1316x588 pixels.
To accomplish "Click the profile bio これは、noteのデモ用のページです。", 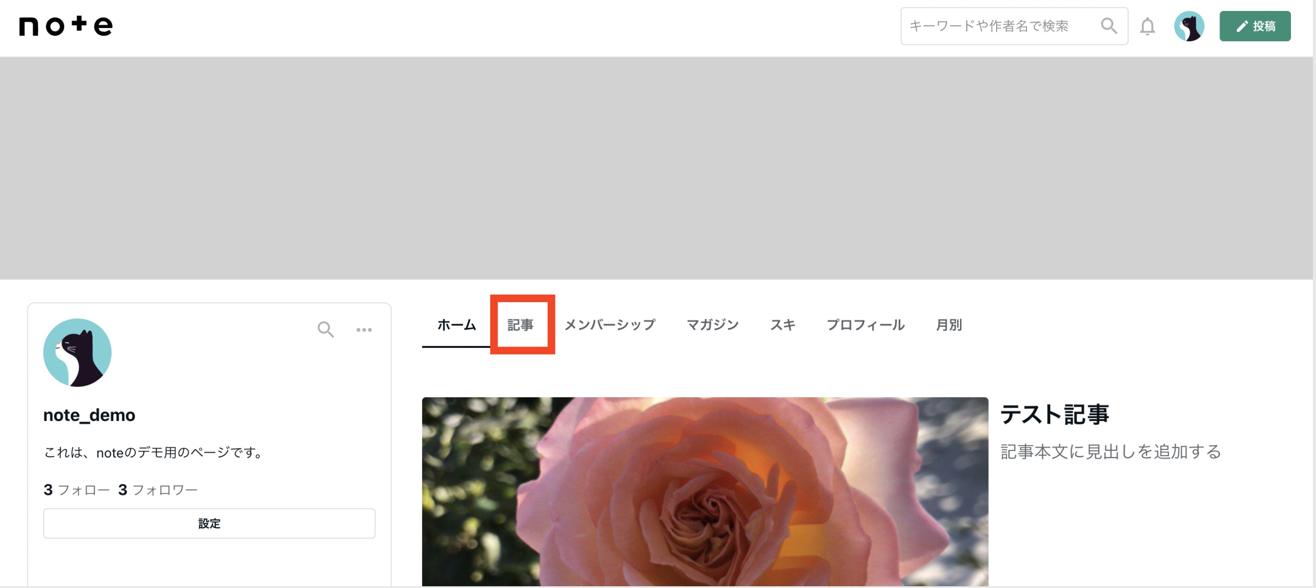I will click(x=154, y=452).
